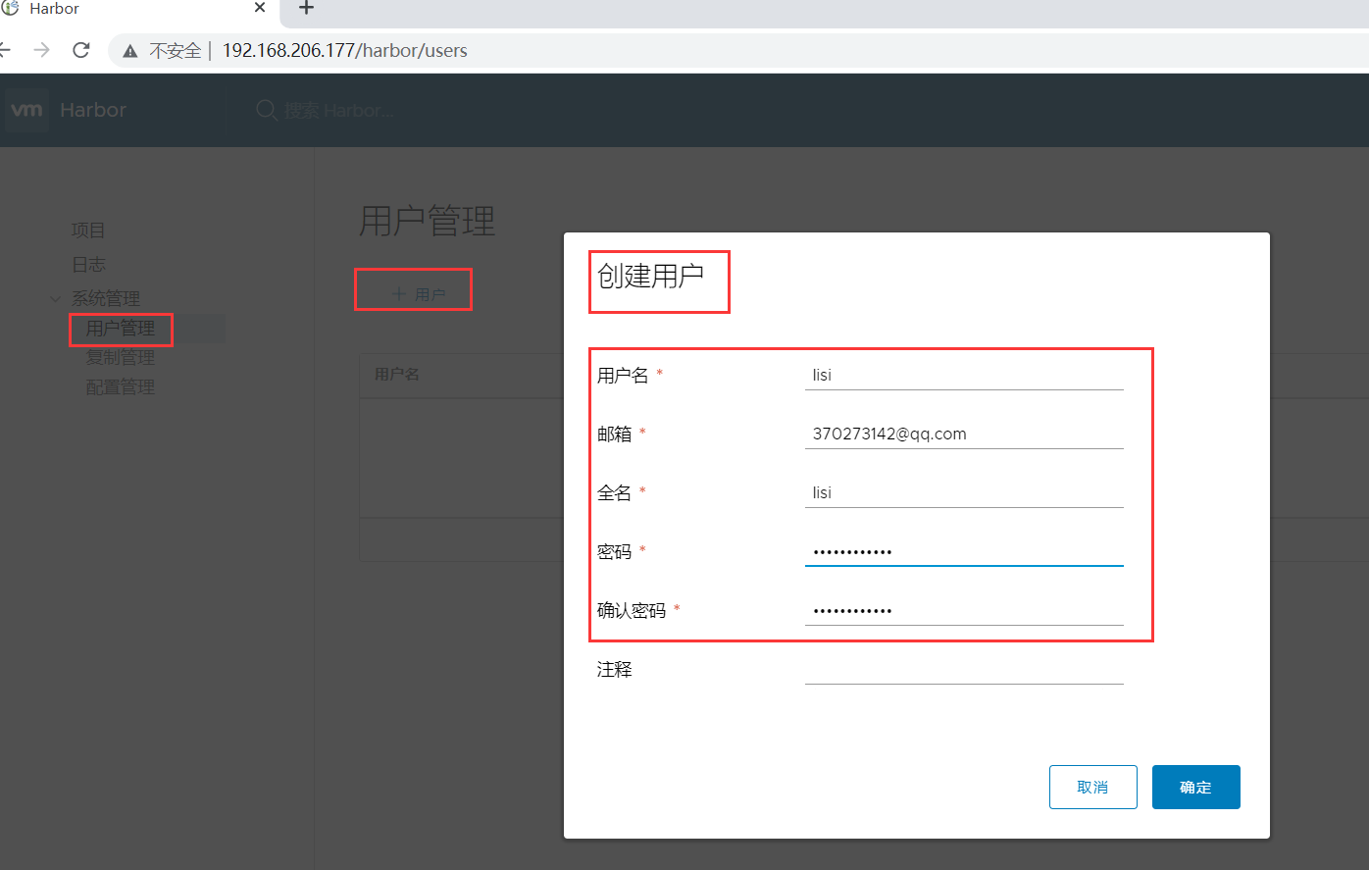Click the browser forward arrow icon
The image size is (1369, 870).
point(40,50)
